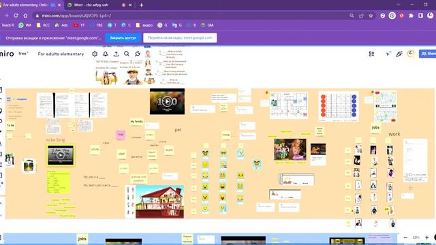Select the dad sticky note
Viewport: 436px width, 245px height.
(x=121, y=154)
